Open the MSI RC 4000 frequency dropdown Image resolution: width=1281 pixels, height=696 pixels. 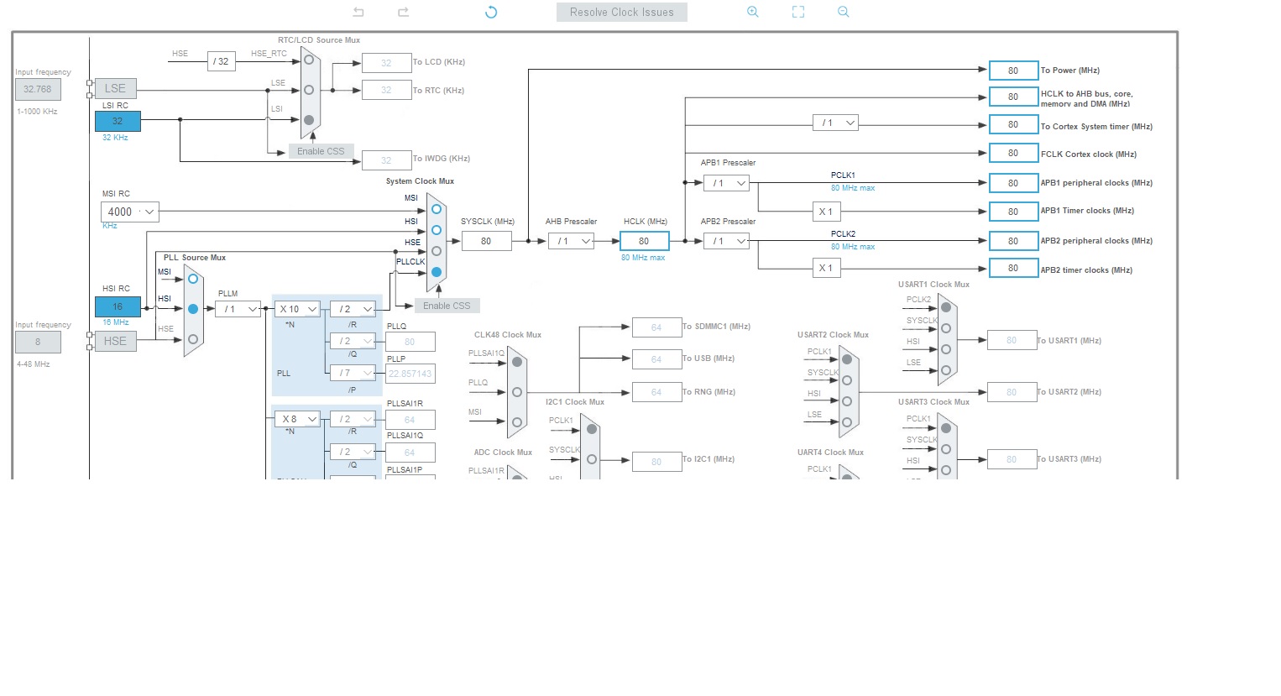(130, 212)
